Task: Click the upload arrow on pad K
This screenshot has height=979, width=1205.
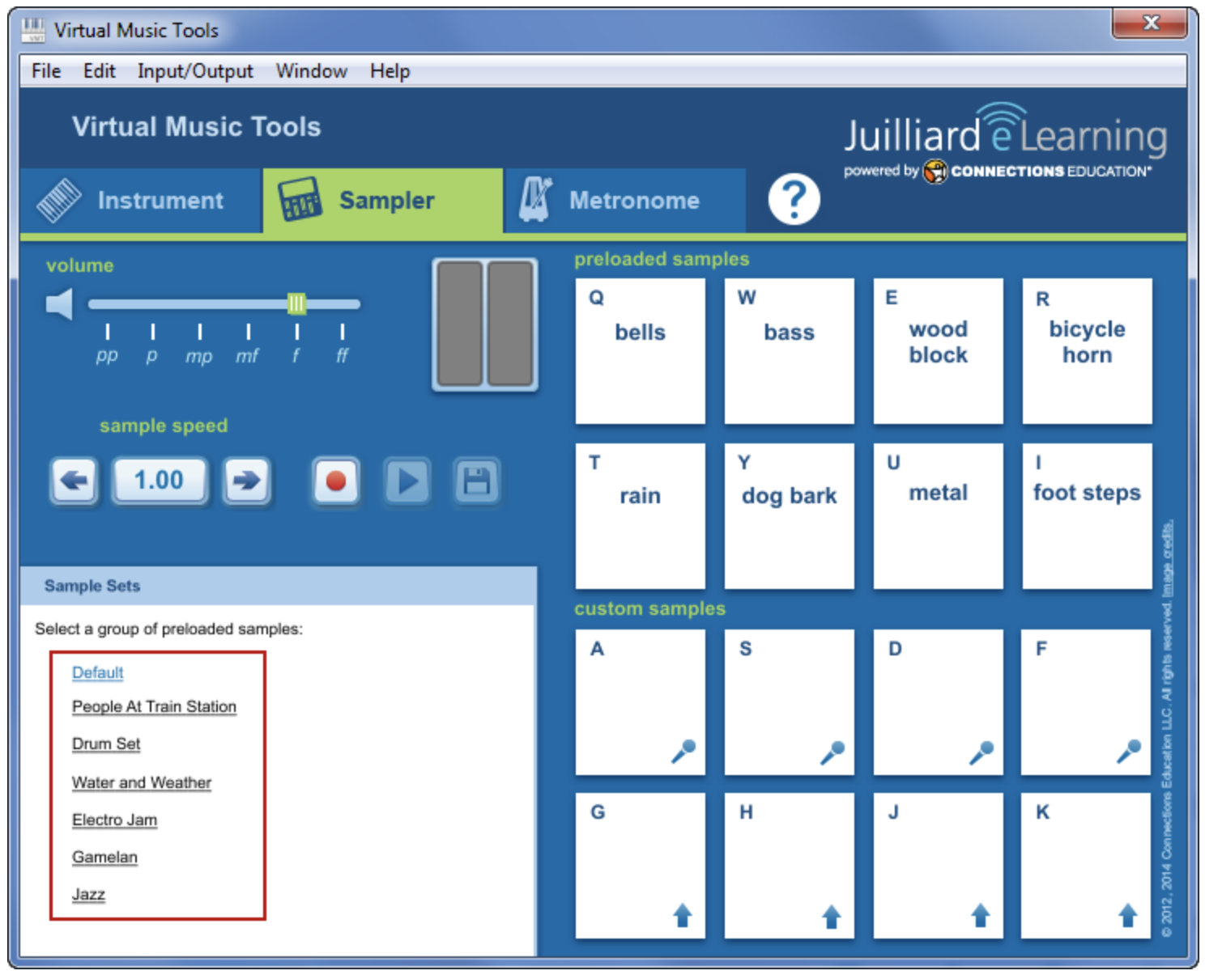Action: coord(1127,916)
